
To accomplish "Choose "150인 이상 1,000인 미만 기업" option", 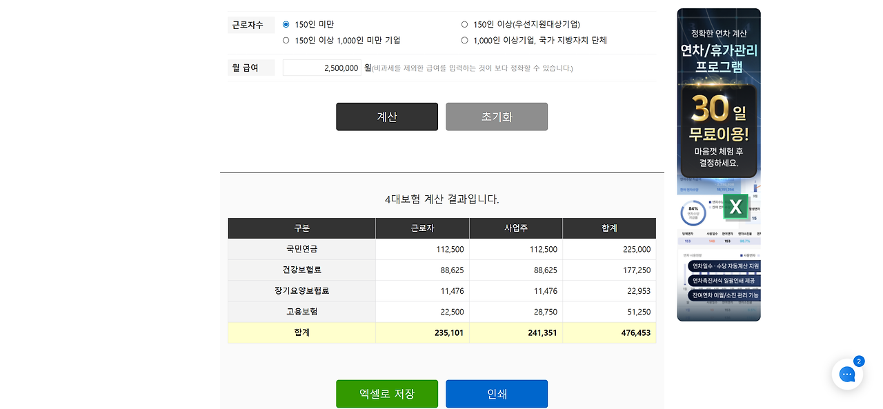I will coord(286,40).
